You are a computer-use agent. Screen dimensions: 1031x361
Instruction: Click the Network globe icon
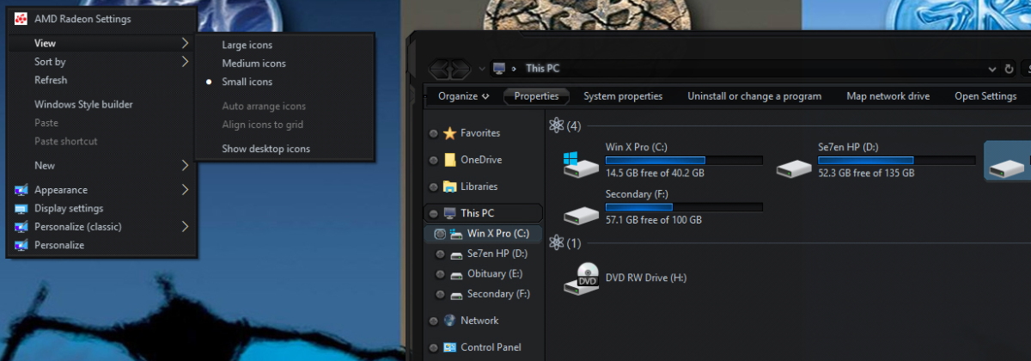(x=450, y=321)
